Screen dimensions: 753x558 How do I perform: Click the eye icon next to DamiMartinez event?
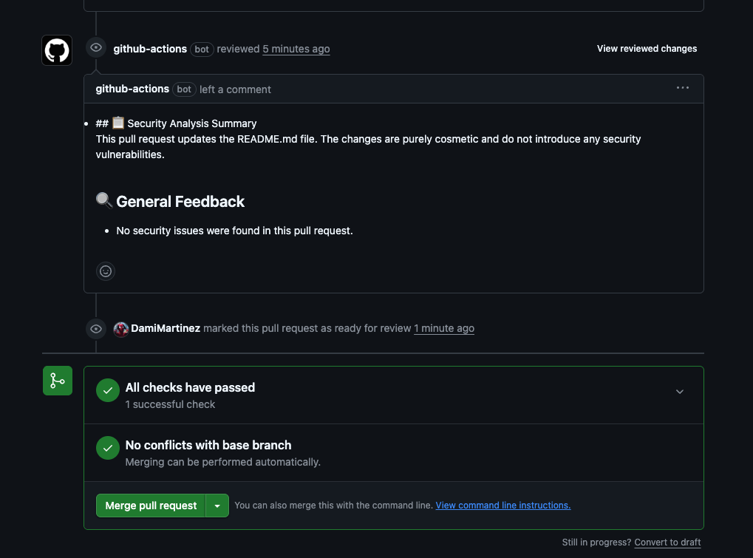(x=95, y=328)
